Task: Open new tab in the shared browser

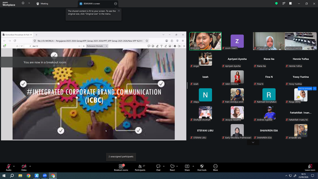Action: (36, 35)
